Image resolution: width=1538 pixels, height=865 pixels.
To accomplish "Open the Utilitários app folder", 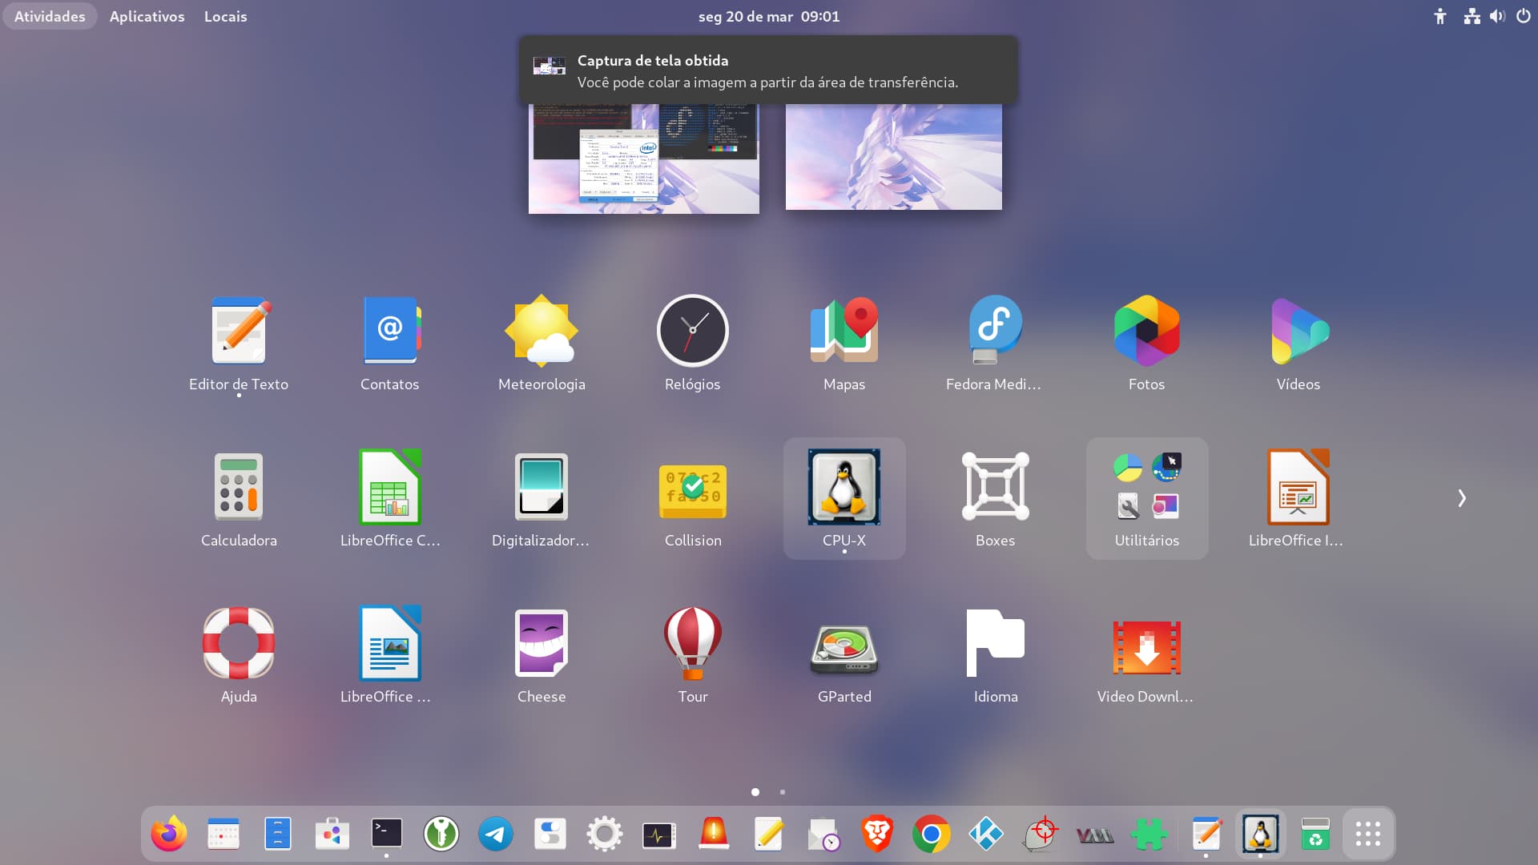I will (1147, 498).
